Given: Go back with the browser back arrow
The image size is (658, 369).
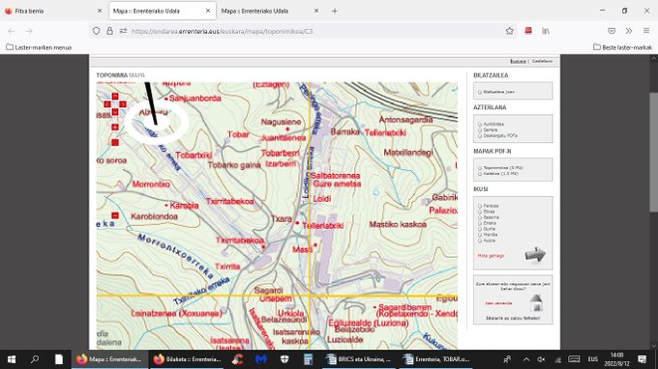Looking at the screenshot, I should tap(12, 31).
